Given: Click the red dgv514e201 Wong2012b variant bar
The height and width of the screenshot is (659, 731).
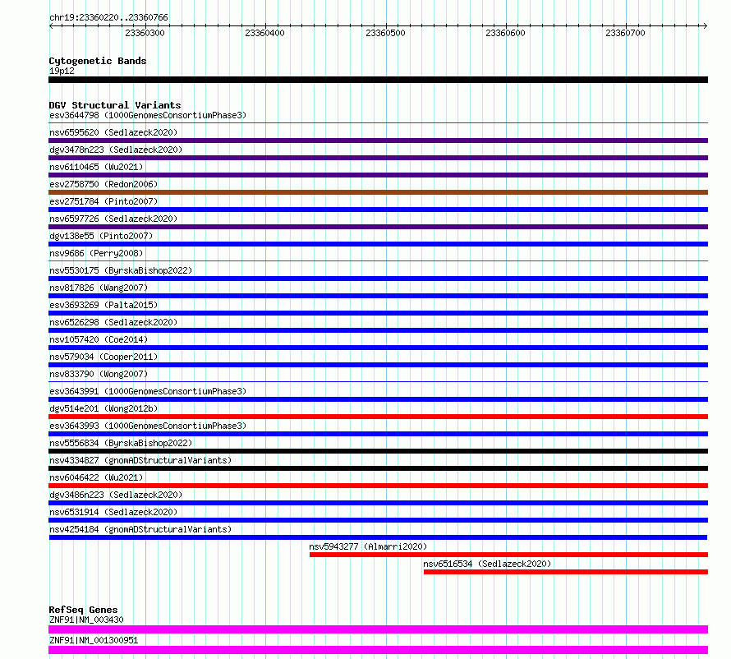Looking at the screenshot, I should pos(378,417).
